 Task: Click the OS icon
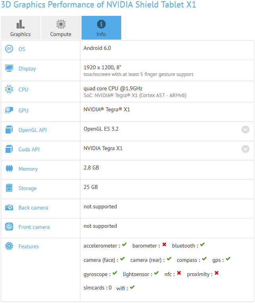point(9,49)
